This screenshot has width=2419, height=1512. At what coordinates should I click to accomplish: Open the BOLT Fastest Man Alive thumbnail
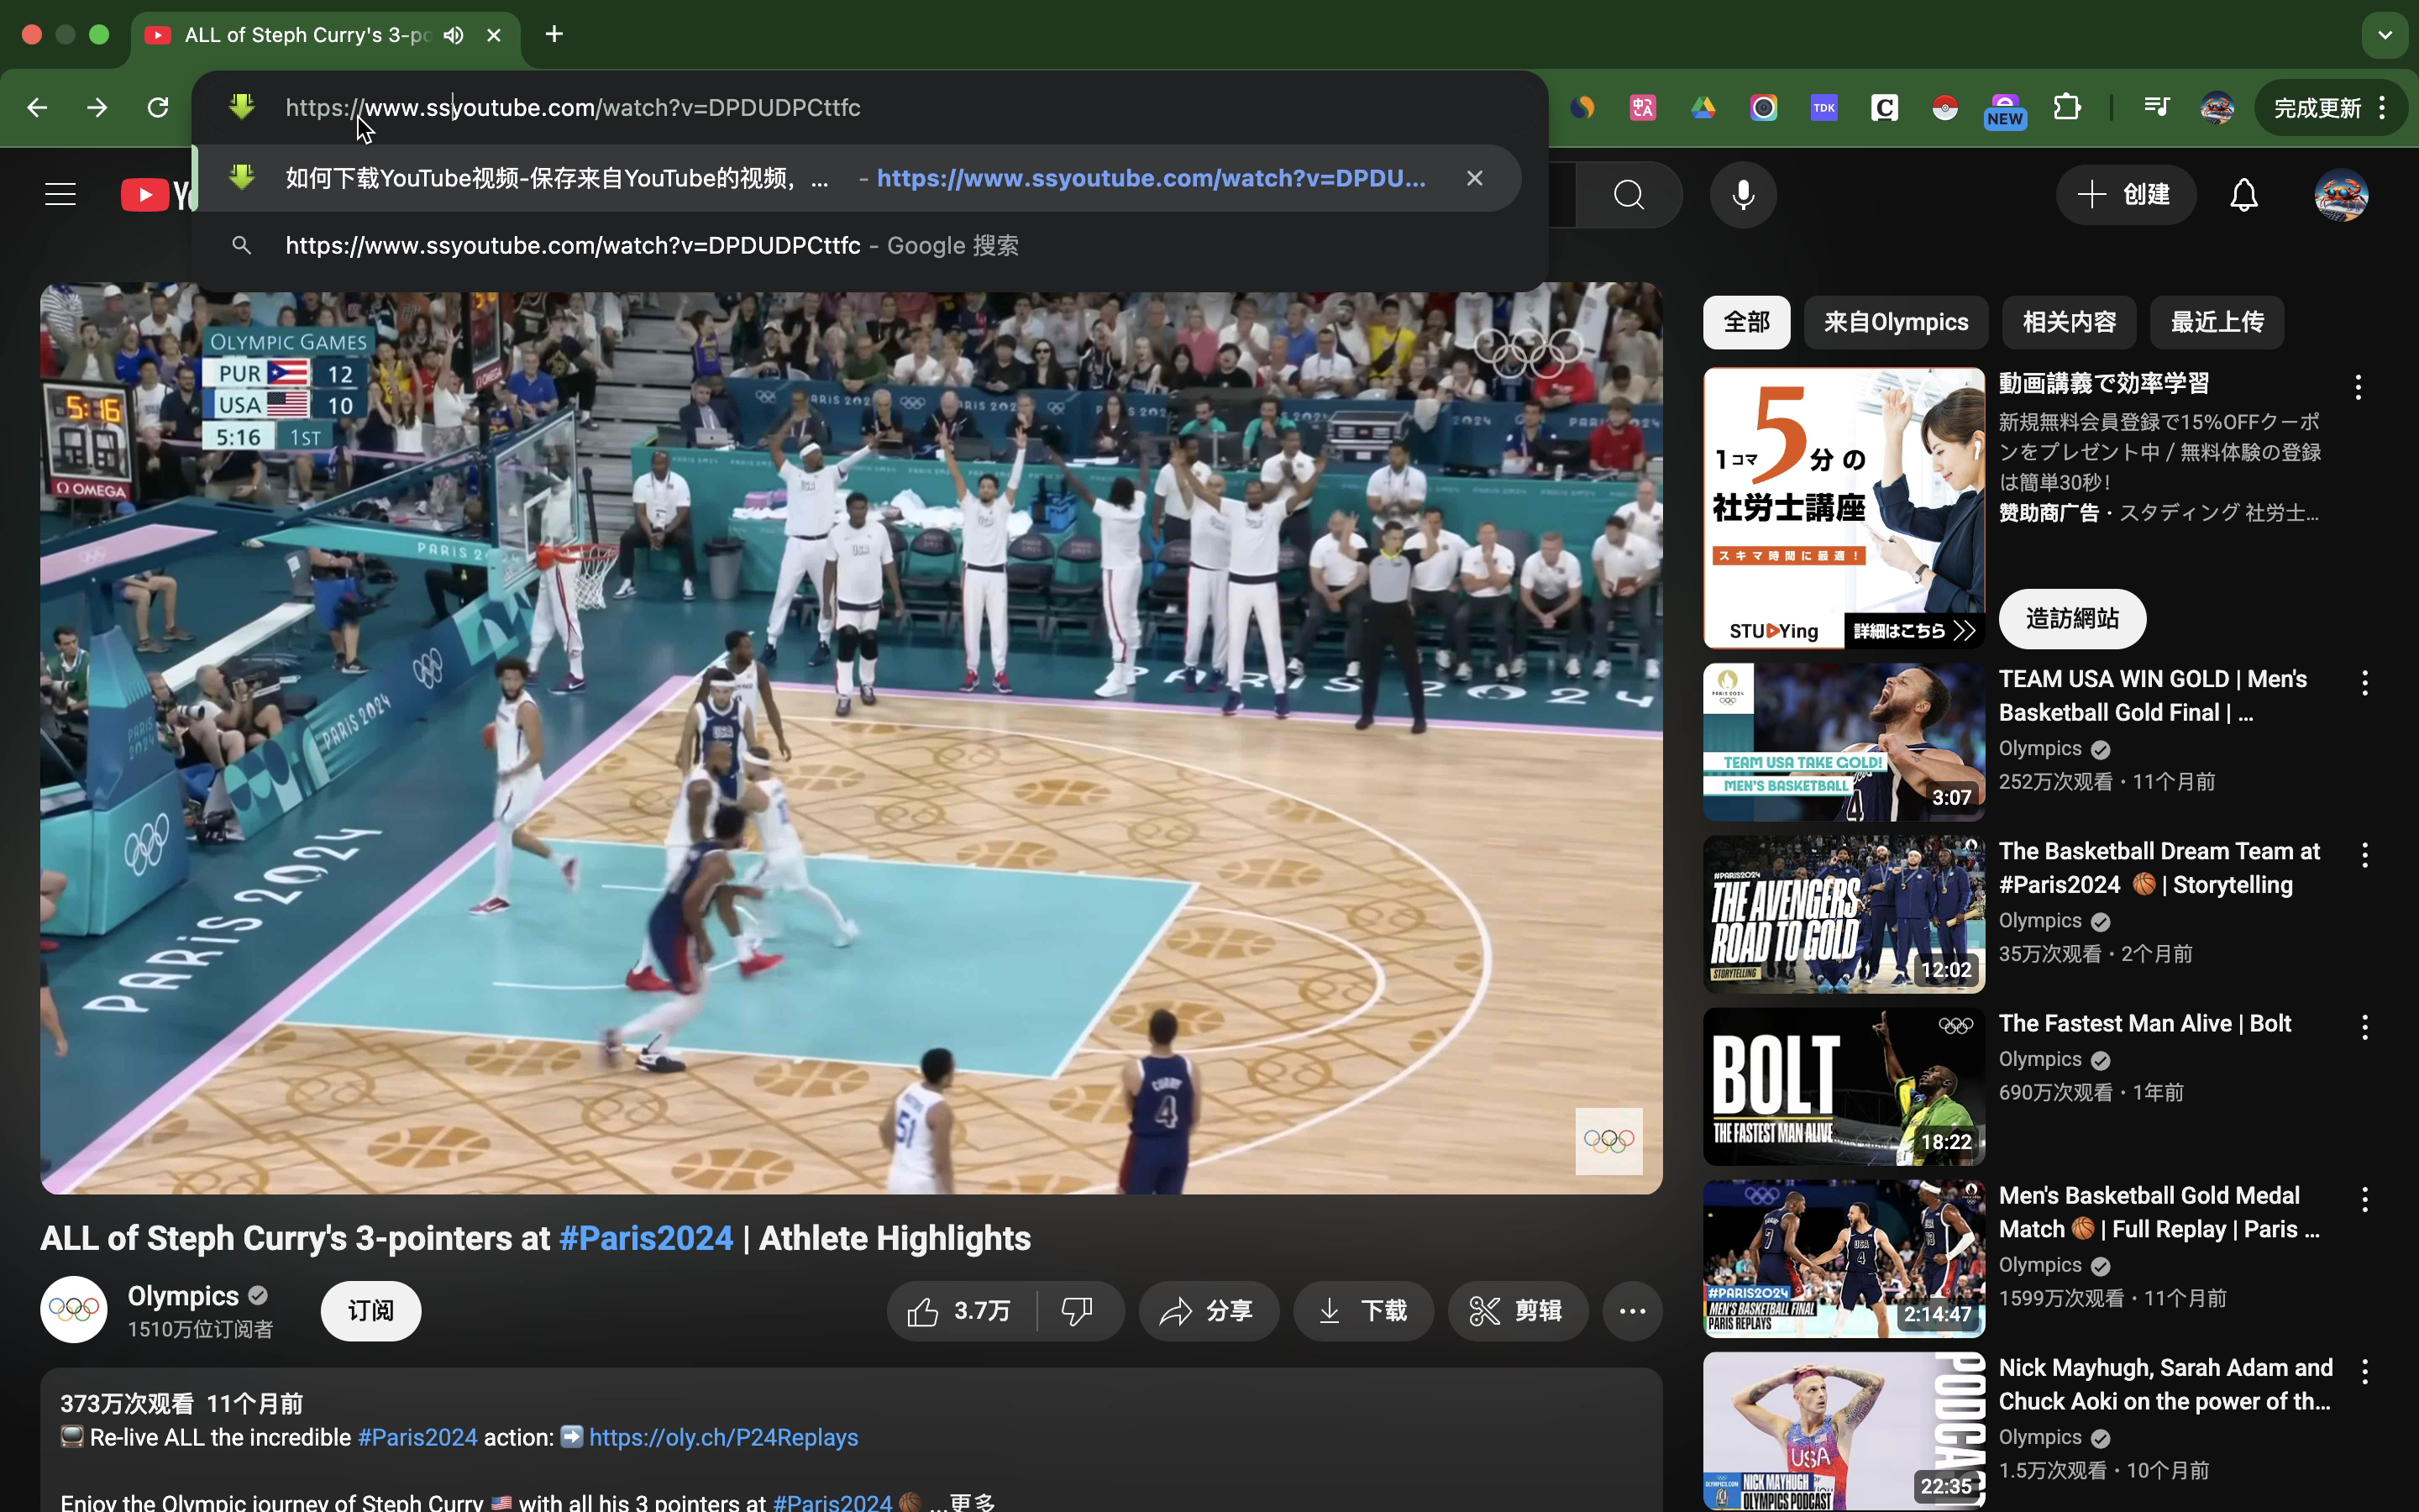[1844, 1086]
